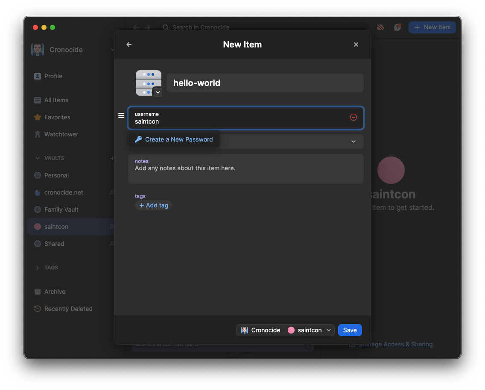Click the username field containing saintcon
The image size is (485, 390).
[246, 118]
